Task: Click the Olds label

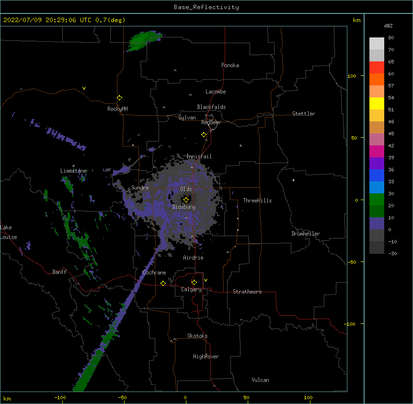Action: (x=186, y=189)
